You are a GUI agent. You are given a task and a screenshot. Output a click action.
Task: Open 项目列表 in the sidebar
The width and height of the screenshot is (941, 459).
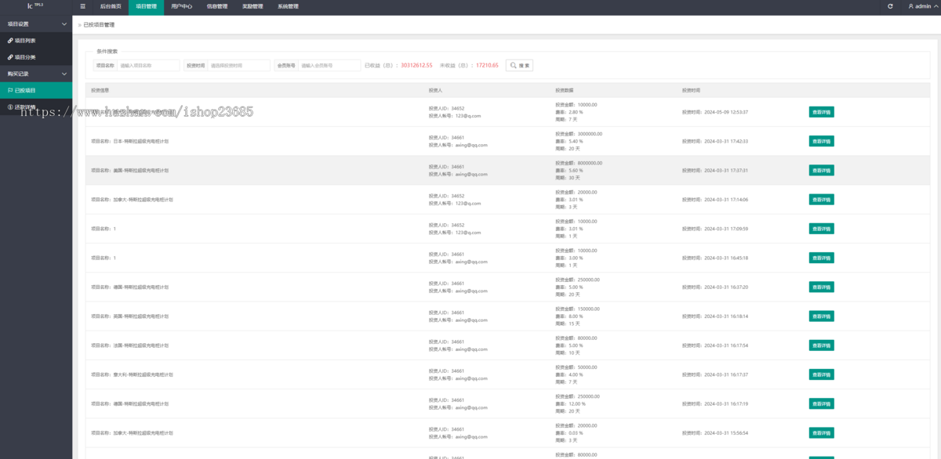[36, 41]
